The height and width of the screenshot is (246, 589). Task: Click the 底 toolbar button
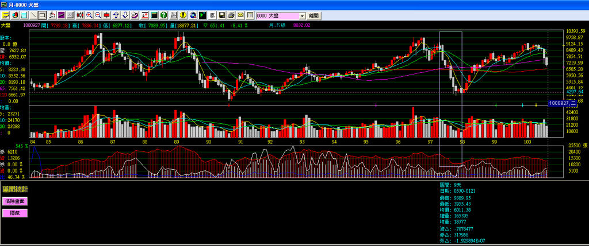(212, 15)
